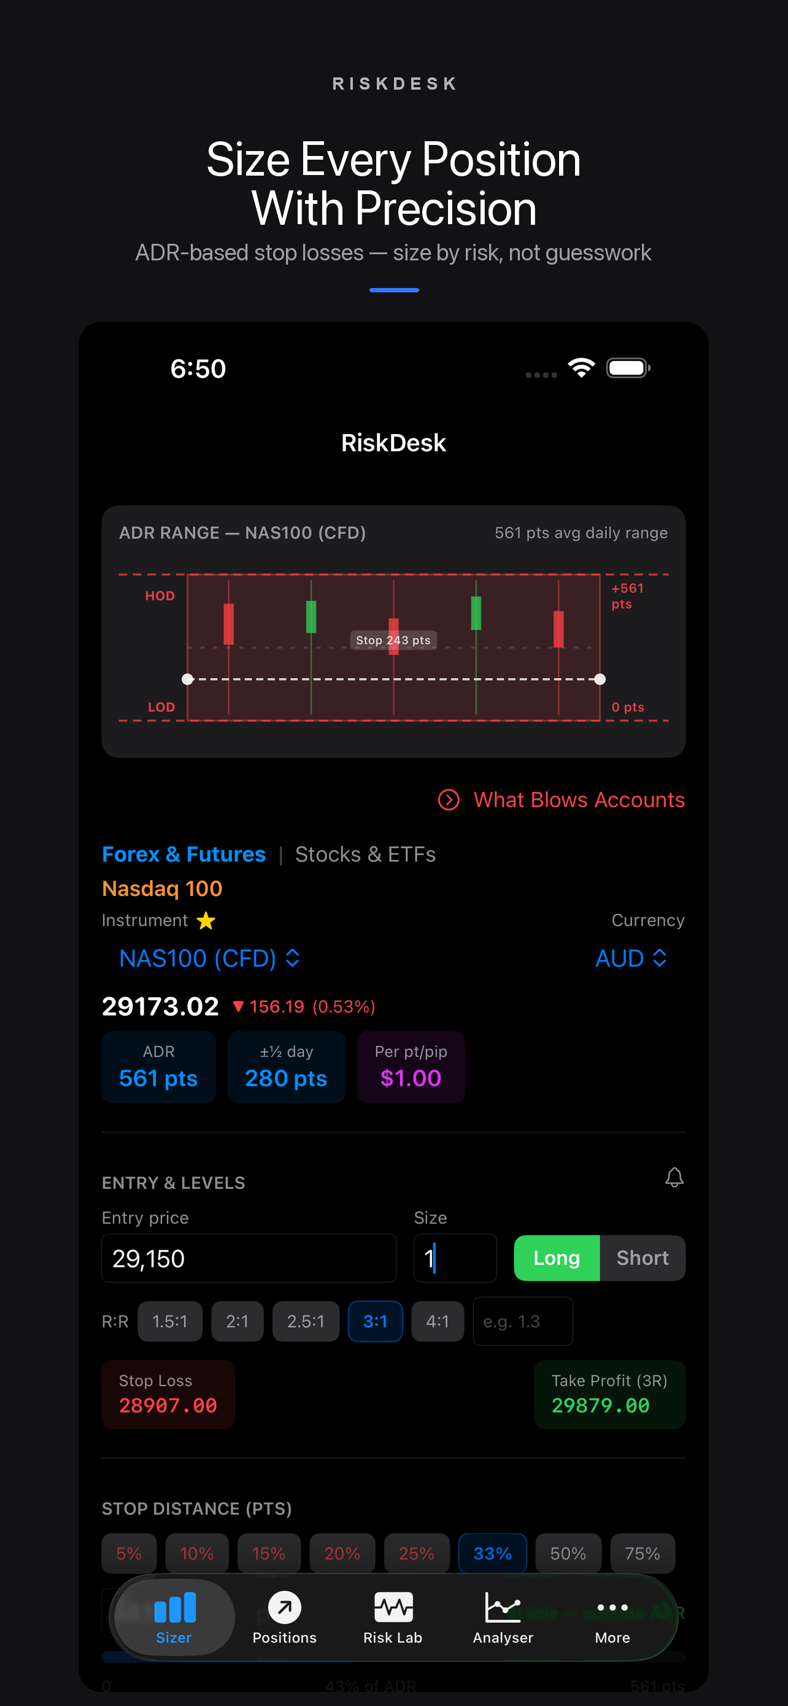Screen dimensions: 788x1706
Task: Tap the What Blows Accounts arrow icon
Action: click(x=449, y=800)
